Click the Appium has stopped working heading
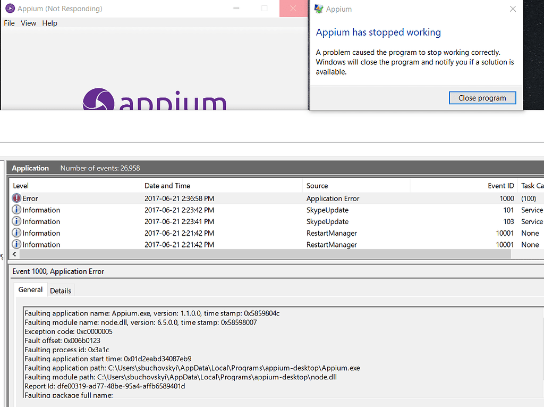 tap(378, 32)
